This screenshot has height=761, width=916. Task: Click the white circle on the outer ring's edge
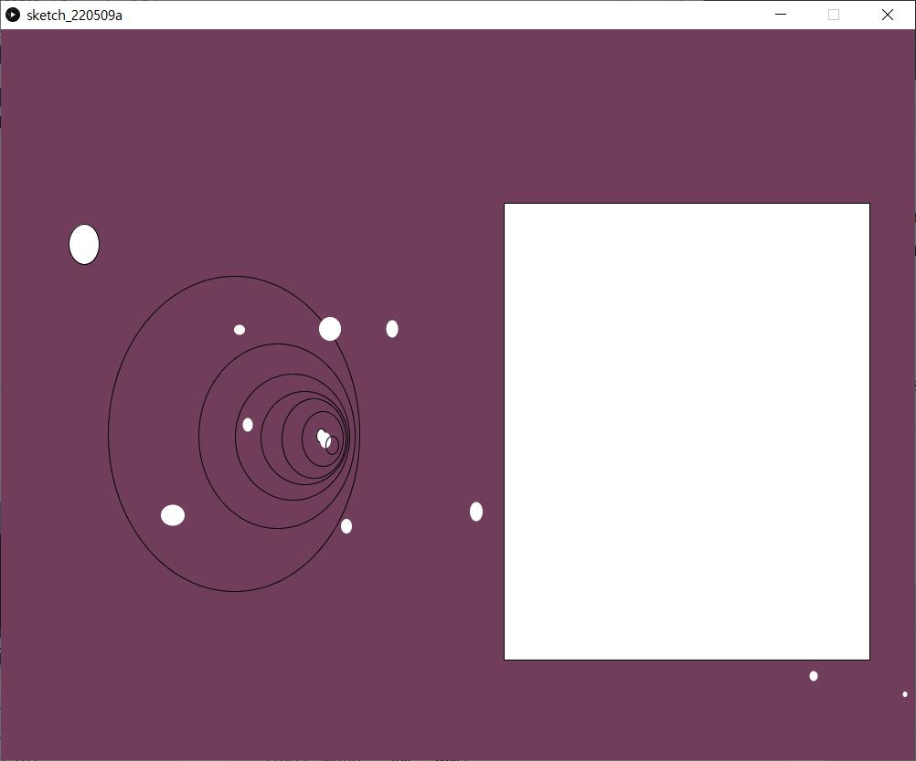click(330, 329)
